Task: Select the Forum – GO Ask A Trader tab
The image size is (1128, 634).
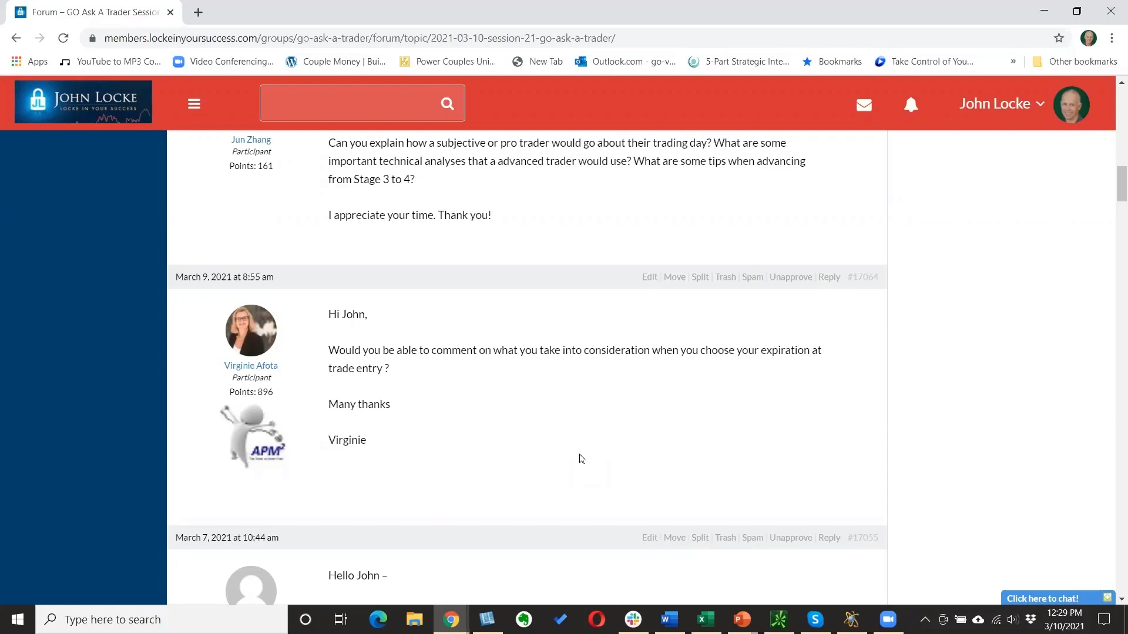Action: click(x=94, y=12)
